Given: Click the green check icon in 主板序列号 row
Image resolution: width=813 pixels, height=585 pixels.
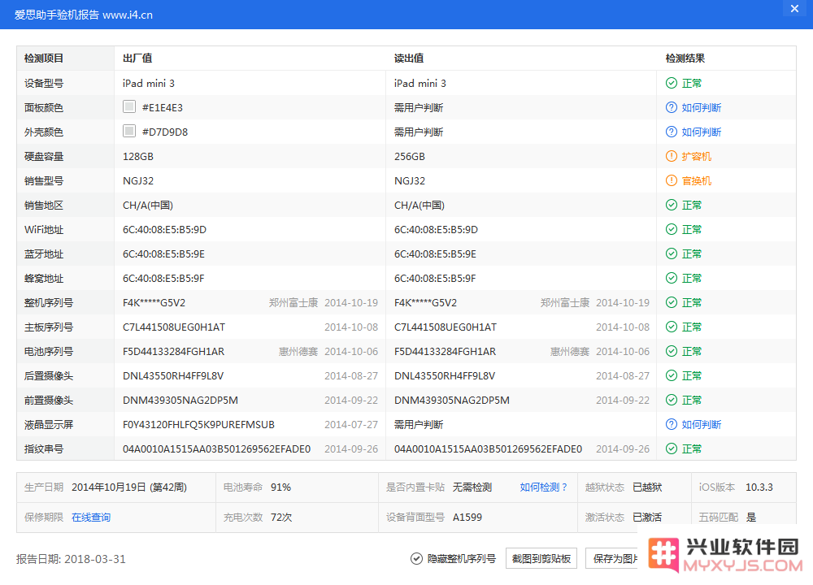Looking at the screenshot, I should [671, 327].
